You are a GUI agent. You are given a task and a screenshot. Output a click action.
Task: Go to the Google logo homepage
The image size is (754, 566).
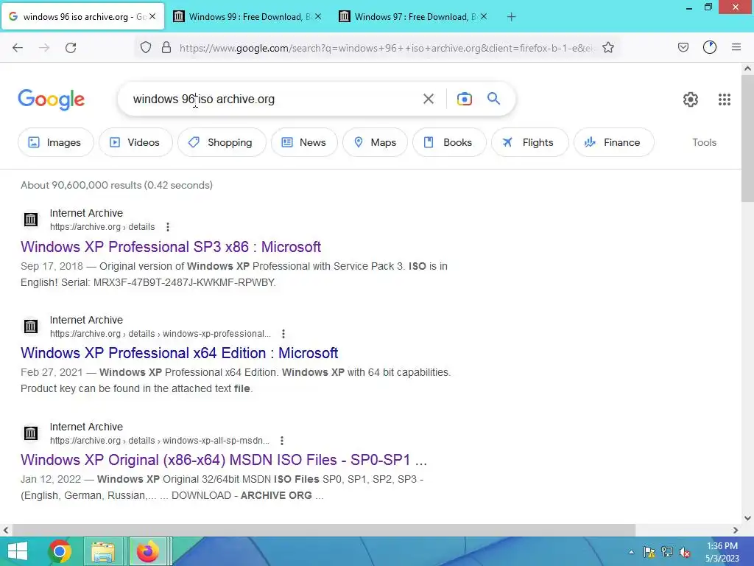(x=52, y=99)
